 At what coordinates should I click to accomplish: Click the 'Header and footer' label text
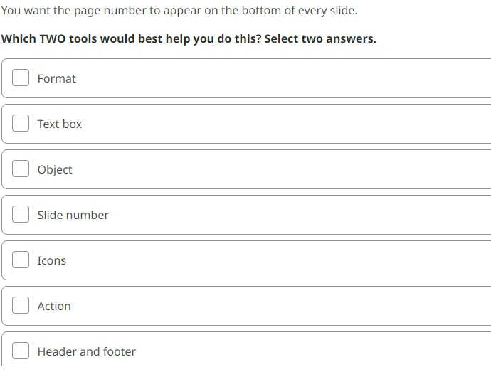87,351
